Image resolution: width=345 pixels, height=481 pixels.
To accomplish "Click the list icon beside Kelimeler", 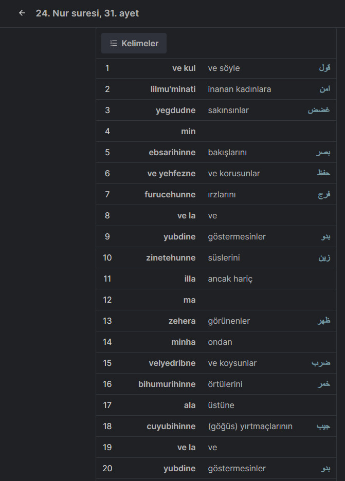I will coord(114,43).
